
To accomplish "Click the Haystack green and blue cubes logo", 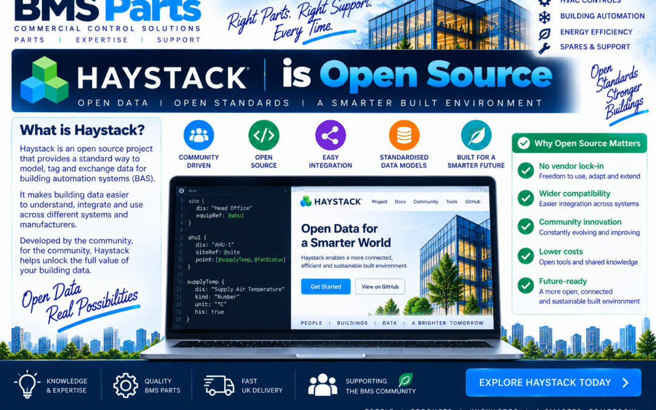I will tap(44, 80).
